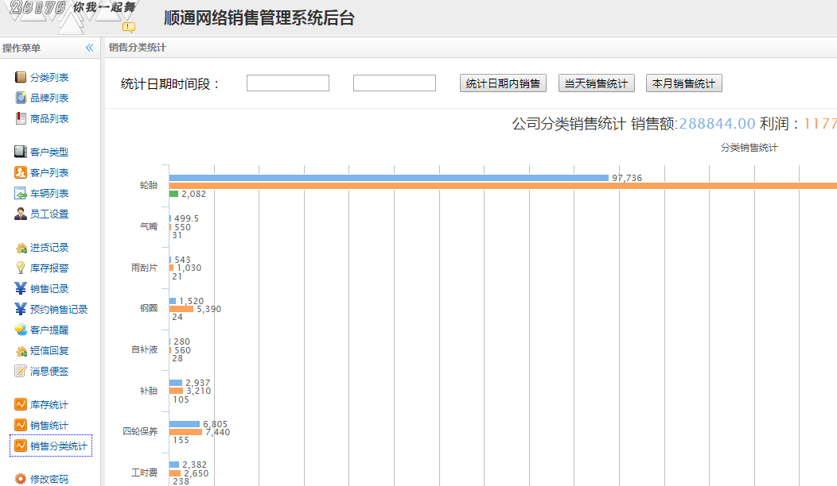Collapse the 操作菜单 sidebar panel
The width and height of the screenshot is (837, 486).
point(90,48)
